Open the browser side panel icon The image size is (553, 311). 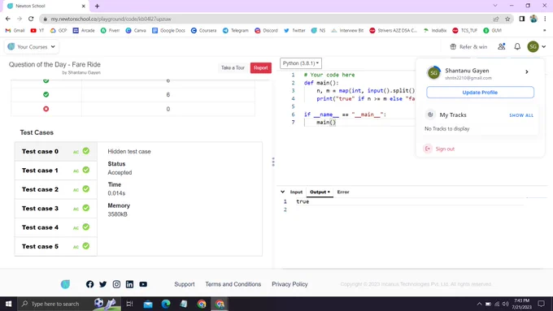pos(522,19)
